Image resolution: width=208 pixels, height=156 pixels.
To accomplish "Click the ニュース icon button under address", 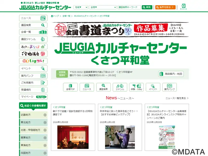I will [x=87, y=87].
